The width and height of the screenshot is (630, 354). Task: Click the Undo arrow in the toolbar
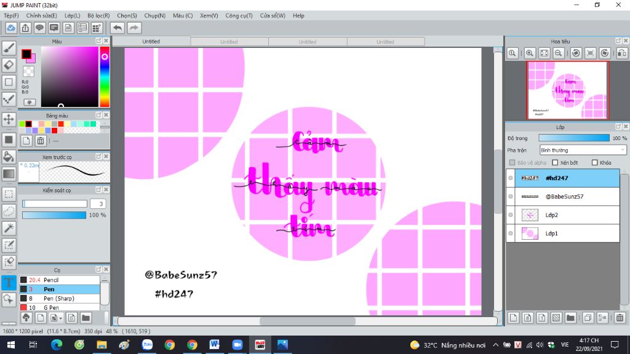(x=118, y=28)
